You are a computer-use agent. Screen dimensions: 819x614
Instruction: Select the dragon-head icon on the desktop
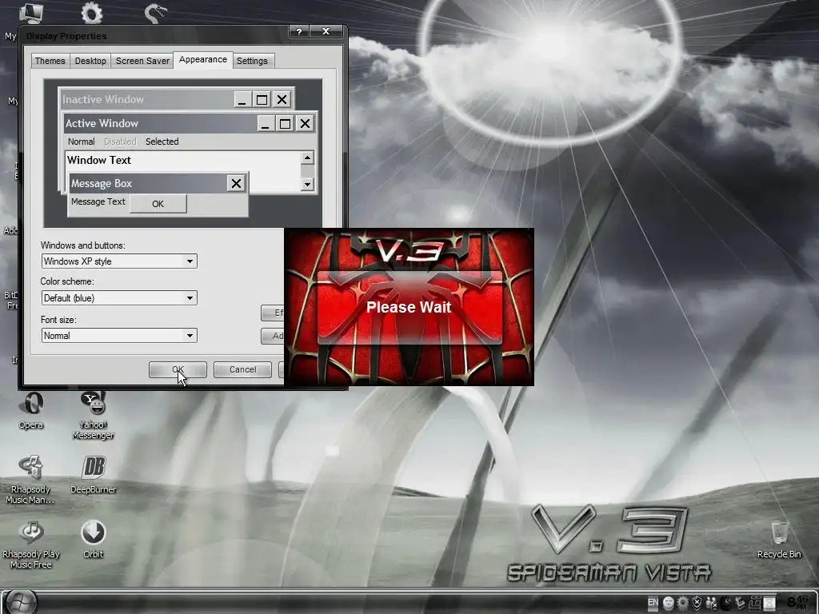click(x=155, y=13)
